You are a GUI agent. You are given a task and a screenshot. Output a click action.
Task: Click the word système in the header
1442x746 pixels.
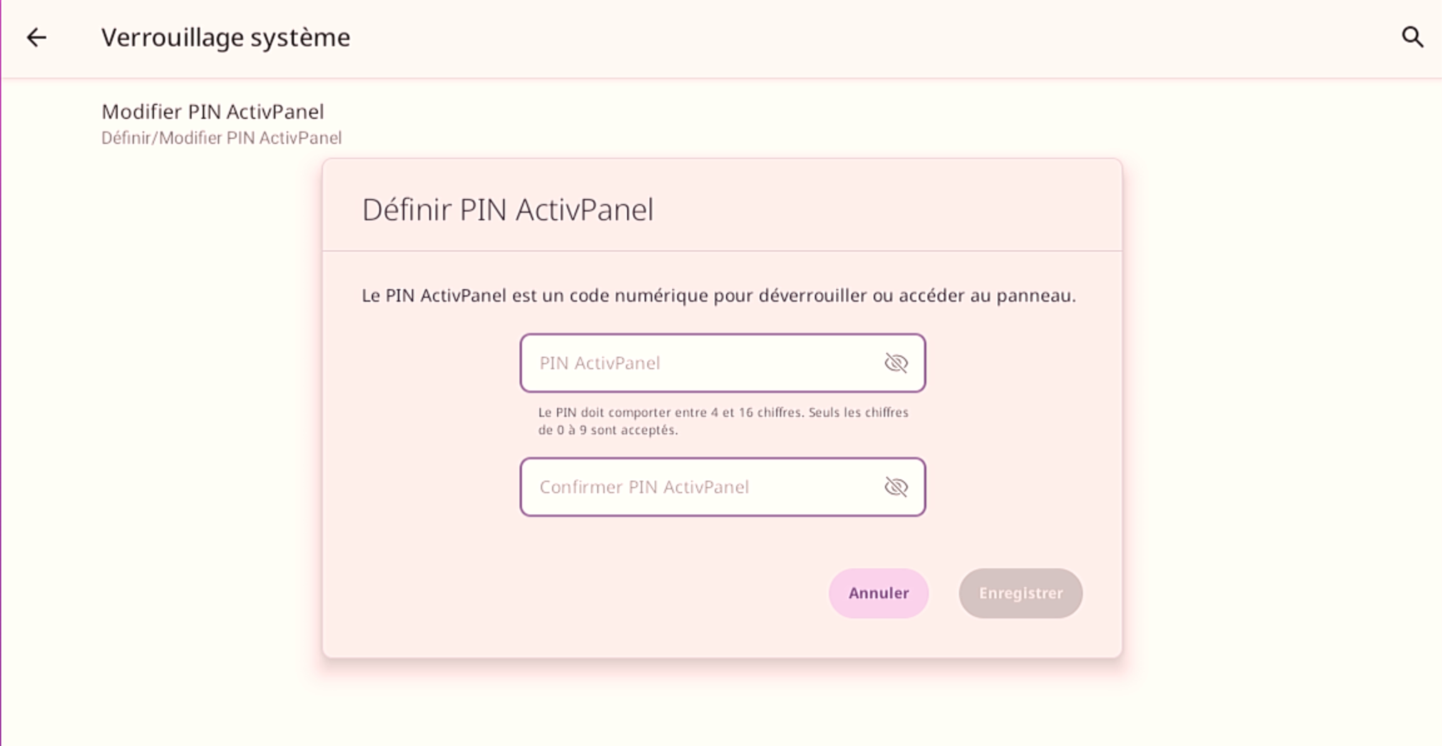(300, 38)
